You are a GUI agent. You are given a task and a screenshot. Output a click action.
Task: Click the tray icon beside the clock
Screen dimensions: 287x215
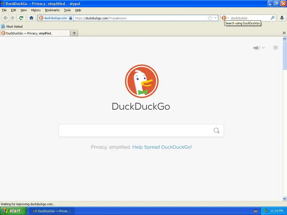[266, 211]
